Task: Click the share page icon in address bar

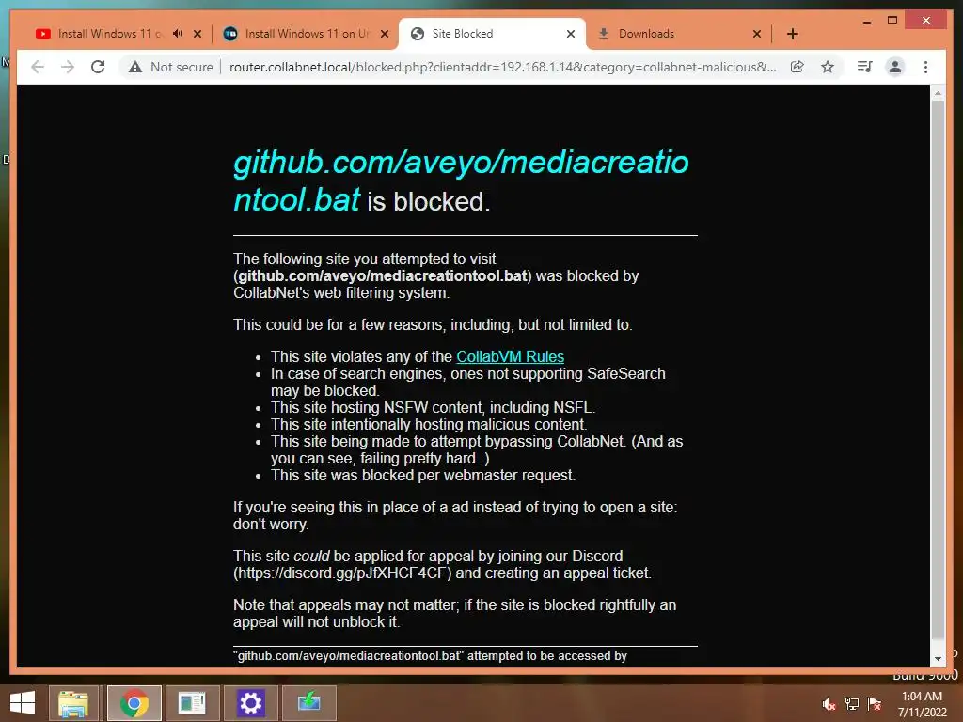Action: pos(797,67)
